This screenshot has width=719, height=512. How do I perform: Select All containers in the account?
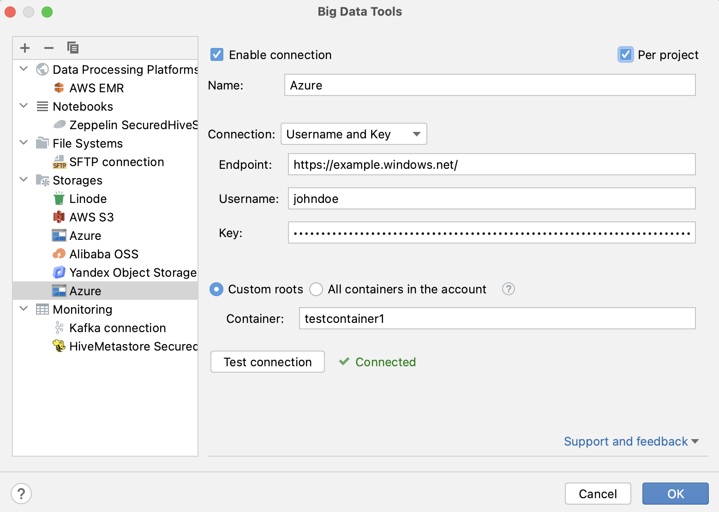point(316,289)
